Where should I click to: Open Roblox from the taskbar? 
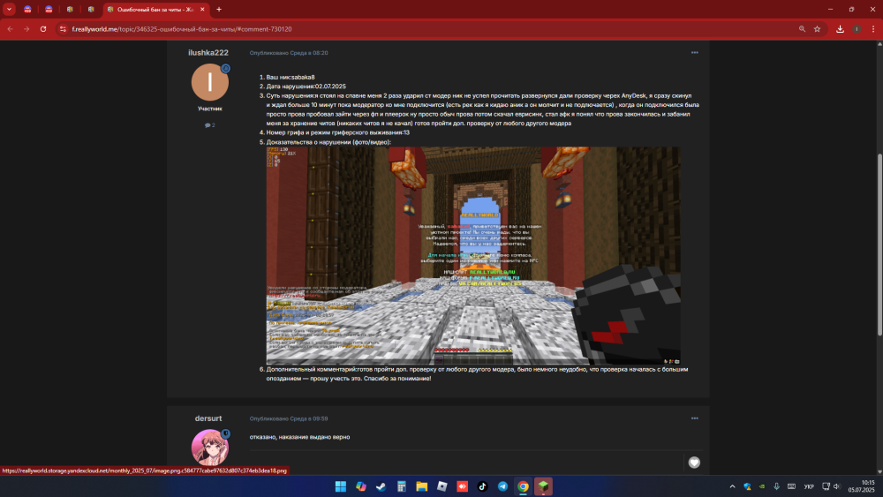442,486
